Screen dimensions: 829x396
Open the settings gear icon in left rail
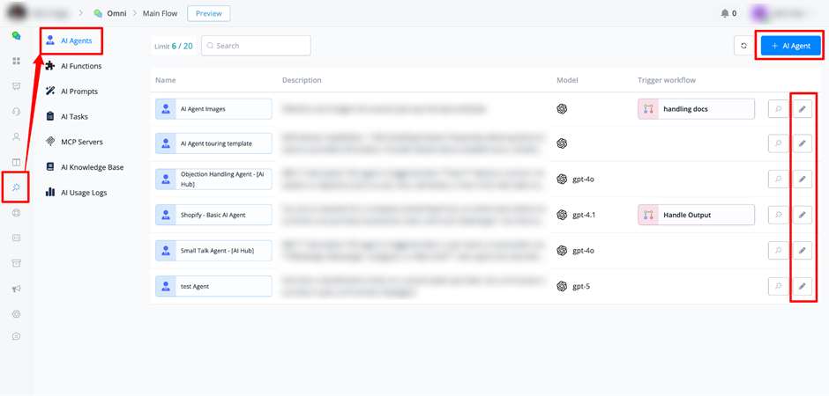[16, 314]
